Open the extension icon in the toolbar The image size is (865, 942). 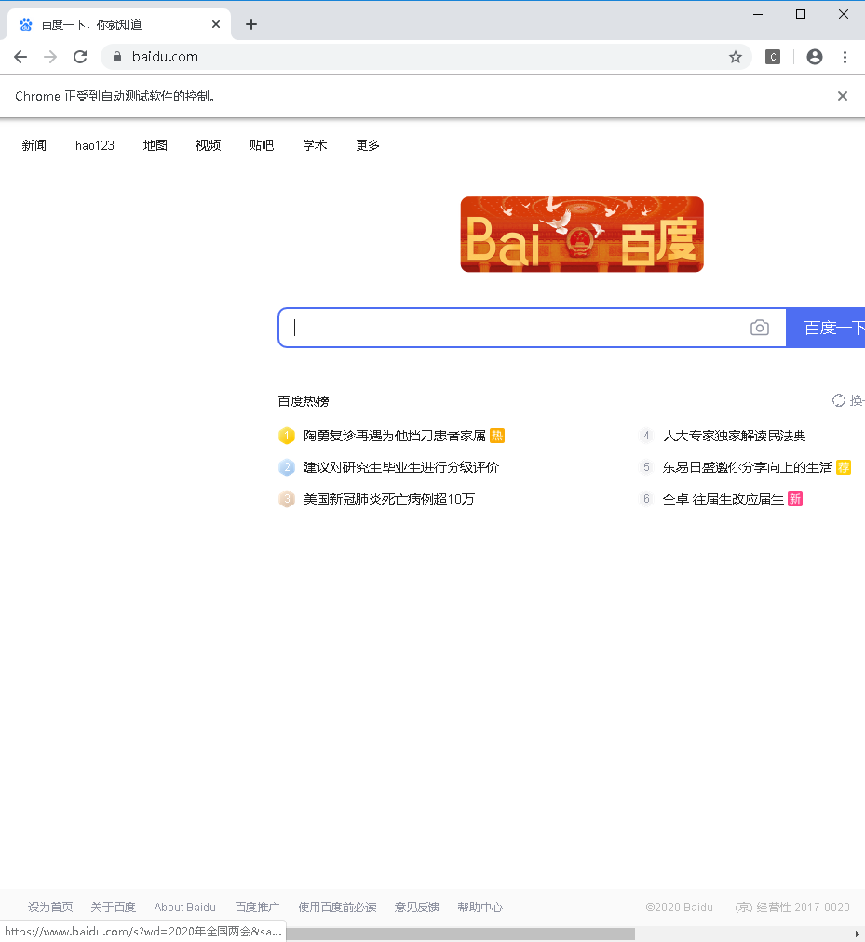(x=773, y=57)
